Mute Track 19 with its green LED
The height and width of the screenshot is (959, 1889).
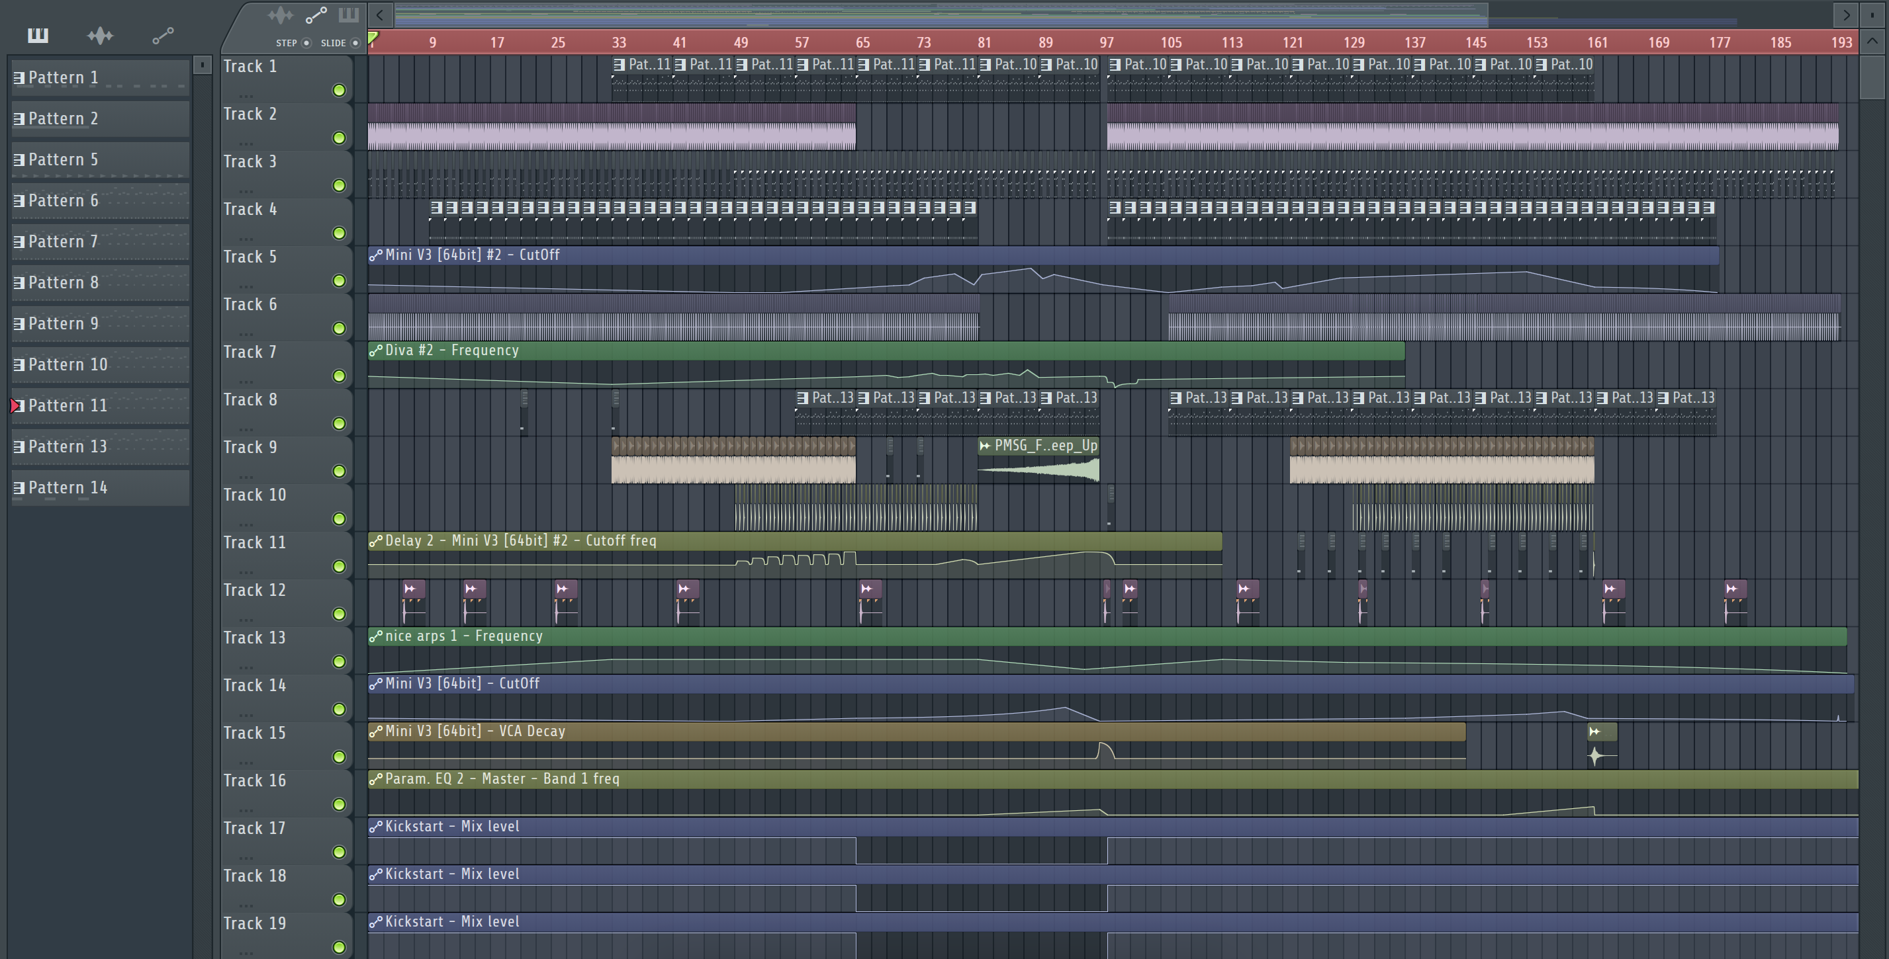click(x=339, y=947)
